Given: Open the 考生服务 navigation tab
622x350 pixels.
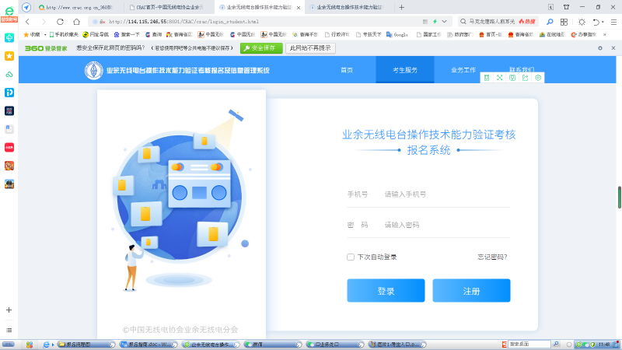Looking at the screenshot, I should coord(404,70).
